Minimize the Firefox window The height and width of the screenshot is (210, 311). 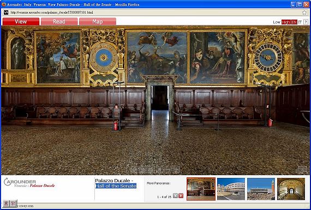tap(294, 4)
